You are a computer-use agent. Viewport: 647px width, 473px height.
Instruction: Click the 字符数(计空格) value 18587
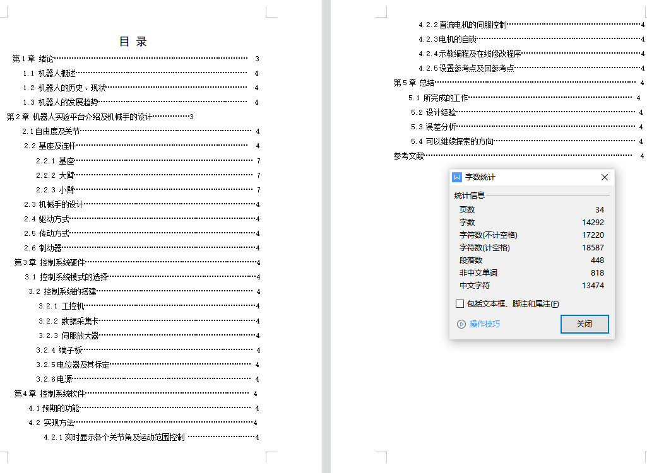click(593, 248)
